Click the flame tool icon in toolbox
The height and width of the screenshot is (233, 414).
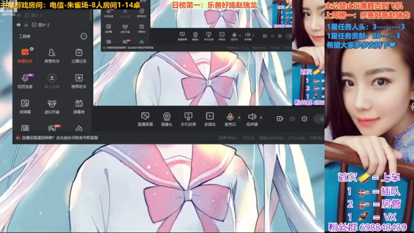(x=79, y=128)
